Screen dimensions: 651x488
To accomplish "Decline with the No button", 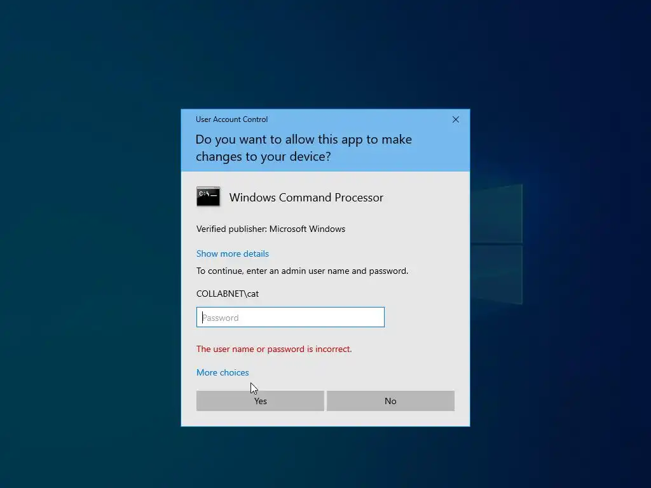I will [390, 401].
